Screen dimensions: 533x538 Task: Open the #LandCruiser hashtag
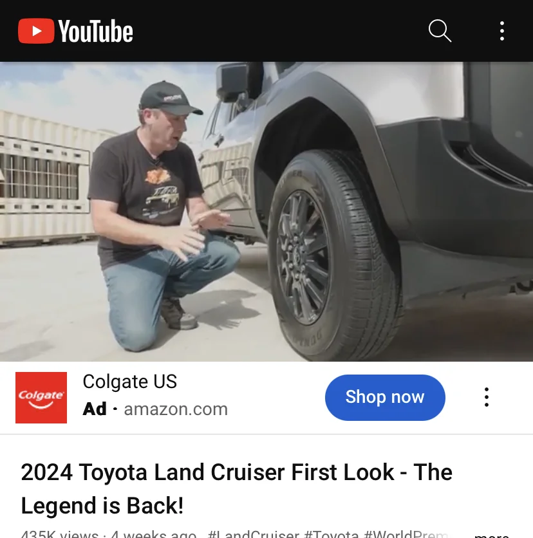click(253, 534)
